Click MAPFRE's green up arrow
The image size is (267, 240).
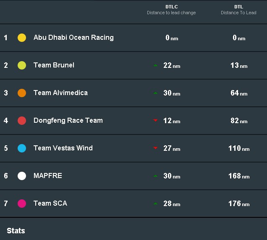coord(155,176)
